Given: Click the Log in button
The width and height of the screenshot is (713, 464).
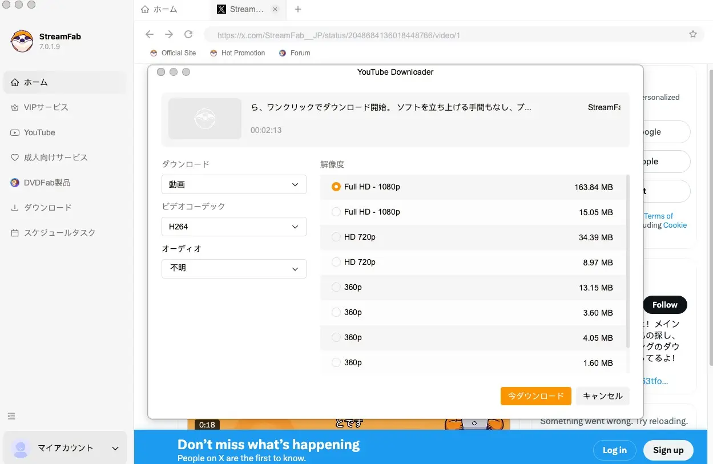Looking at the screenshot, I should (x=614, y=450).
